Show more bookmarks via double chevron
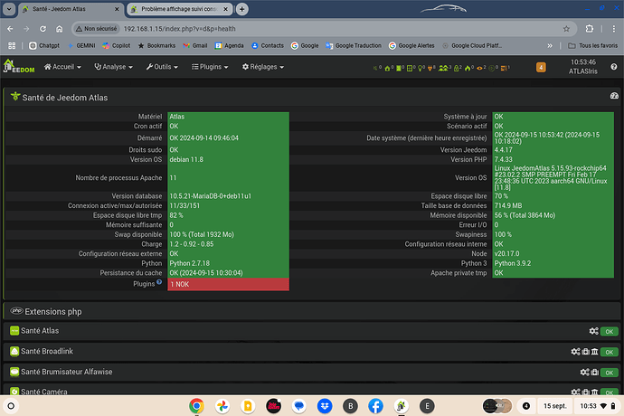The height and width of the screenshot is (416, 624). (550, 46)
